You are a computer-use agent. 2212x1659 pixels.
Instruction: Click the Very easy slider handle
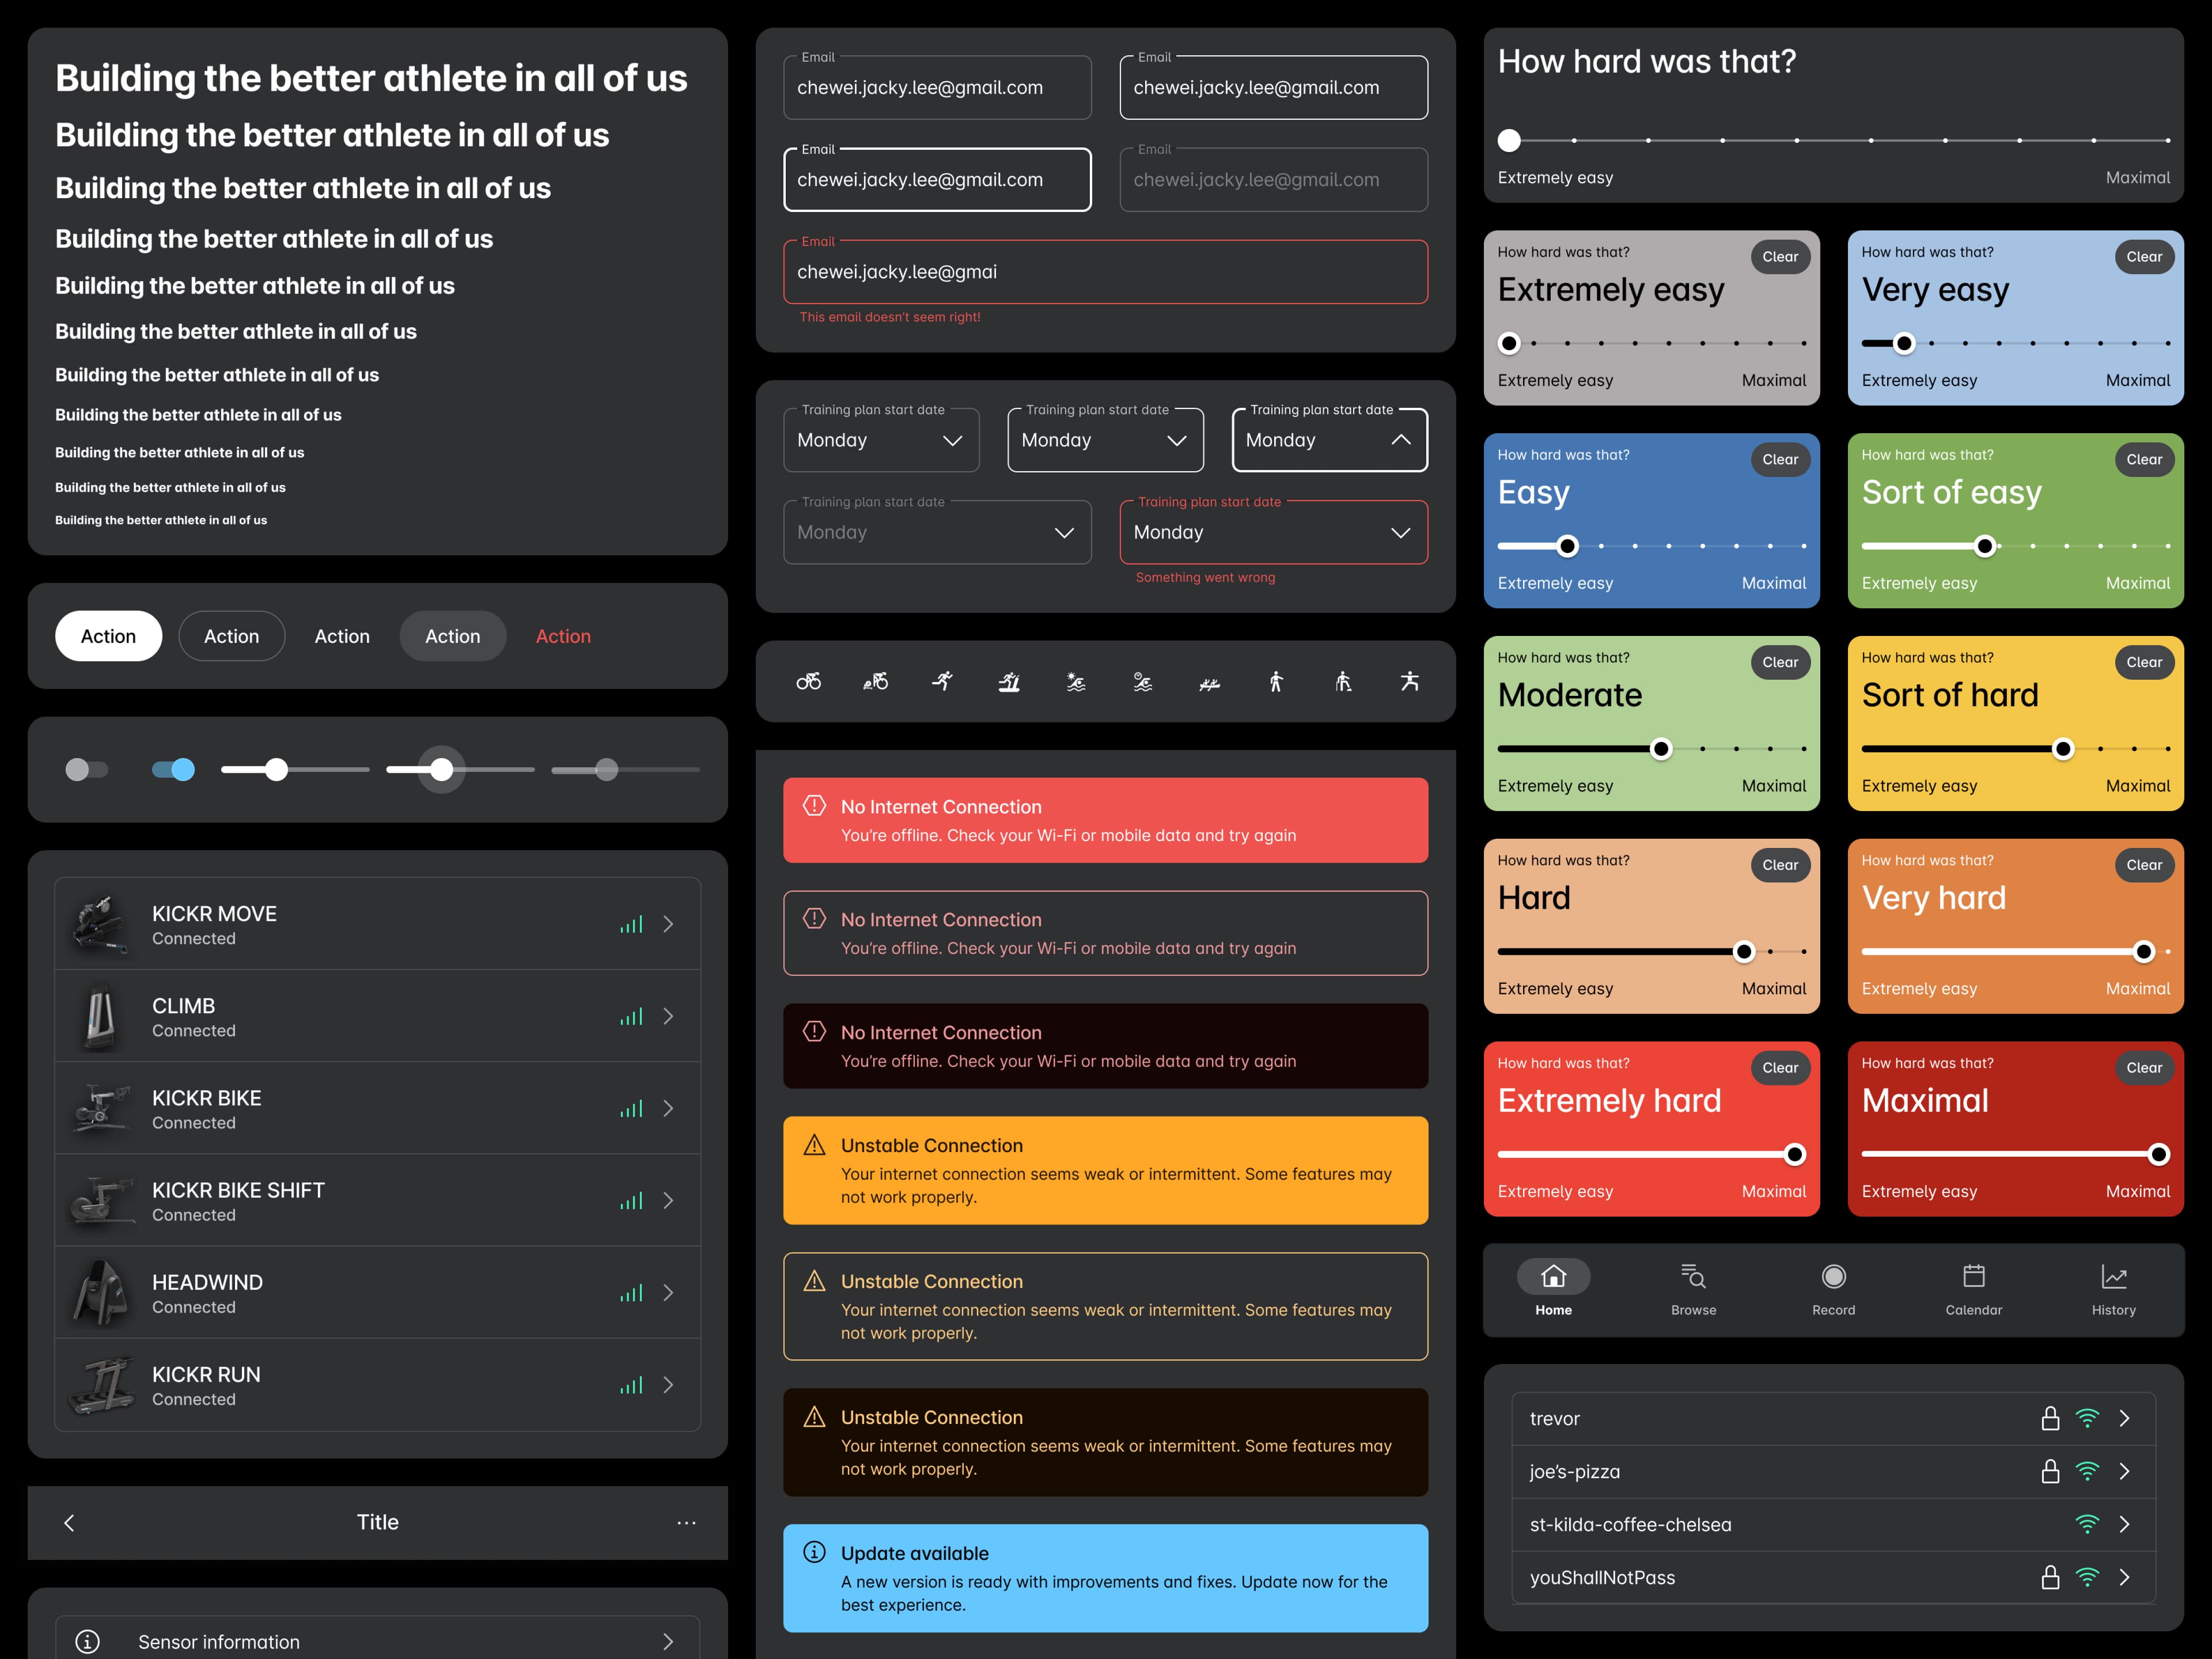pyautogui.click(x=1904, y=343)
